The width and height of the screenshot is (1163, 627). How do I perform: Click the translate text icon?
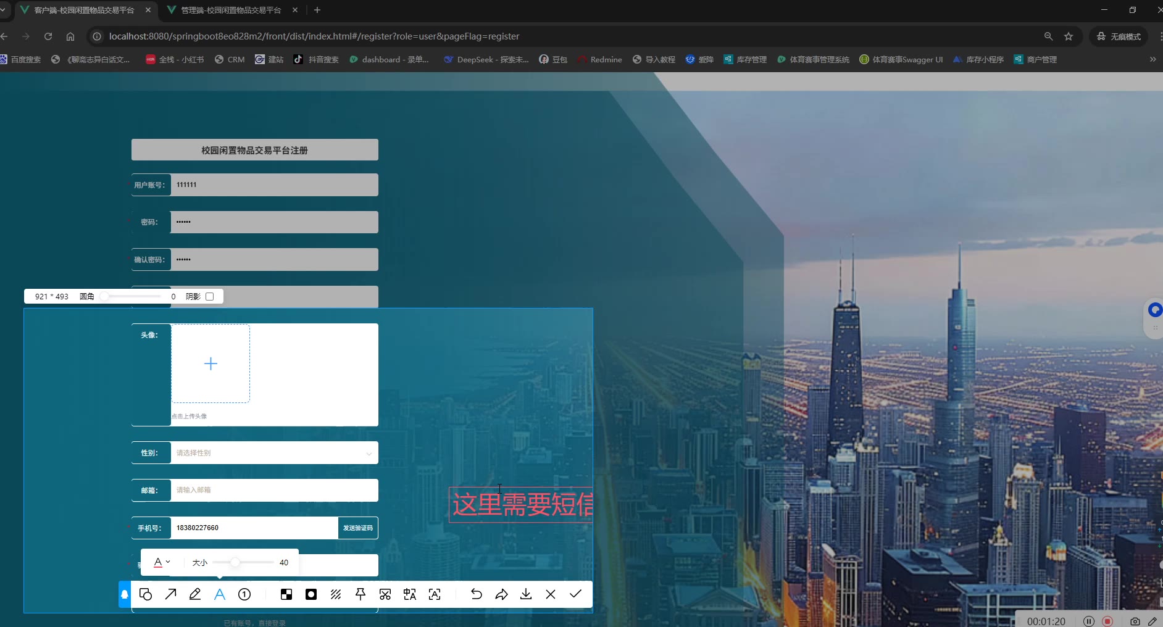pos(410,594)
